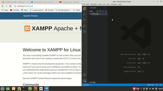The height and width of the screenshot is (91, 163).
Task: Open the Sci-Hub bookmark
Action: (49, 10)
